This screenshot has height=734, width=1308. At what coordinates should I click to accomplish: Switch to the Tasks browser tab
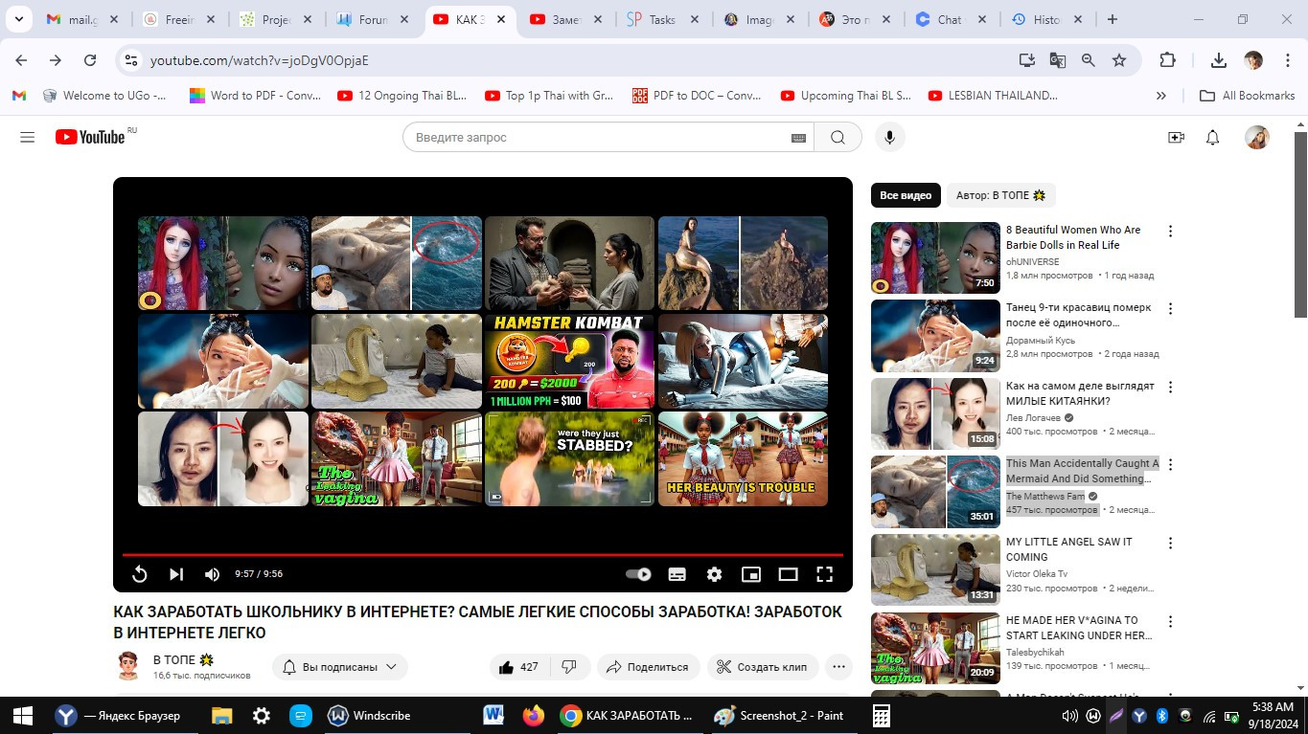(662, 19)
